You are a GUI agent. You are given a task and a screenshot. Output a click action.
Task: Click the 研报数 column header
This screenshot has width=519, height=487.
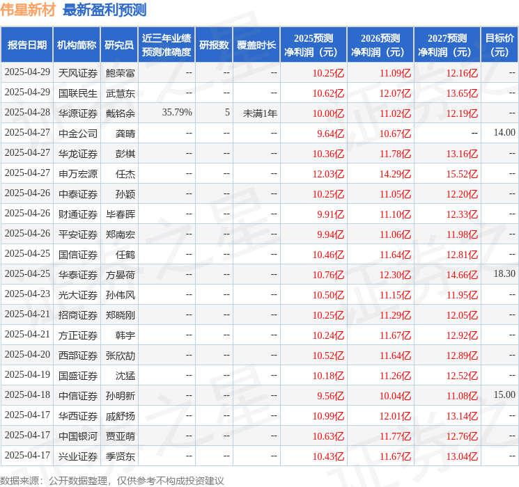(214, 45)
